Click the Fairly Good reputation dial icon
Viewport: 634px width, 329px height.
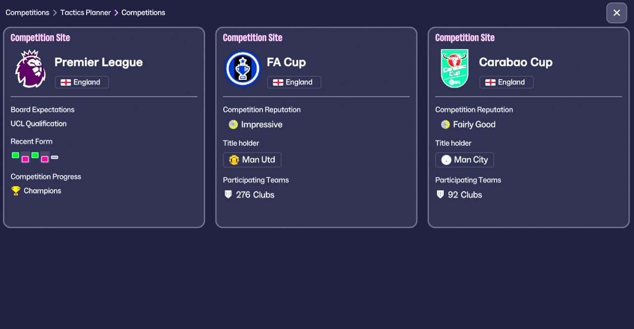tap(445, 124)
